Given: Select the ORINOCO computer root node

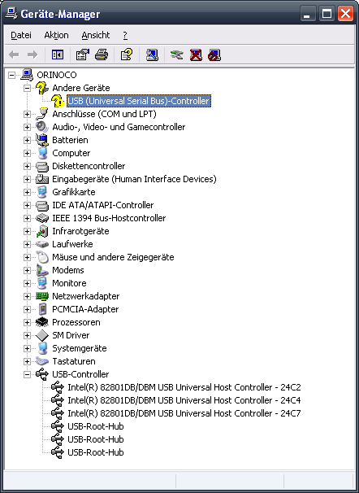Looking at the screenshot, I should click(57, 75).
